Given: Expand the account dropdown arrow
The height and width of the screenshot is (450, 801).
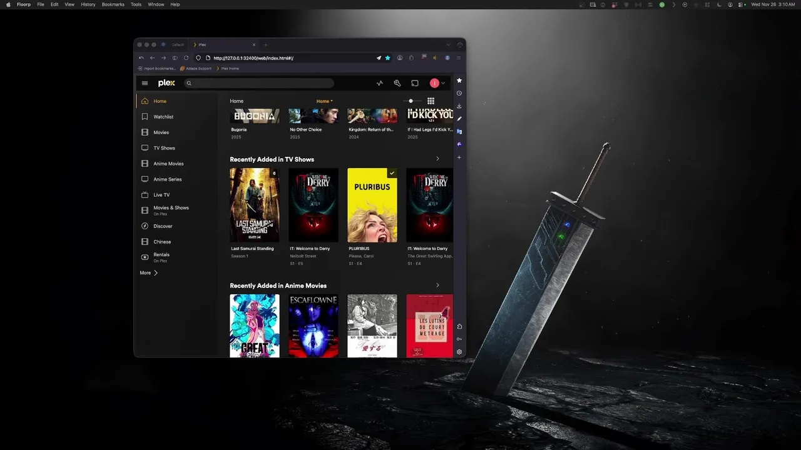Looking at the screenshot, I should [443, 83].
